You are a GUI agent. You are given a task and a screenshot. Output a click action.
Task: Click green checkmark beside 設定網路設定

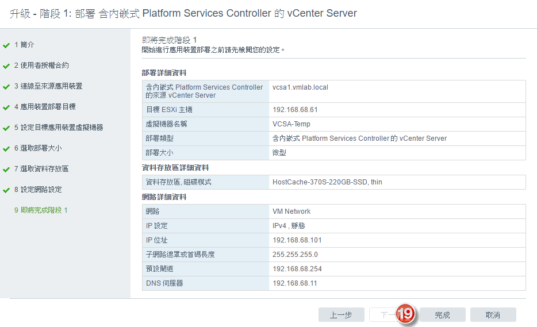(6, 190)
